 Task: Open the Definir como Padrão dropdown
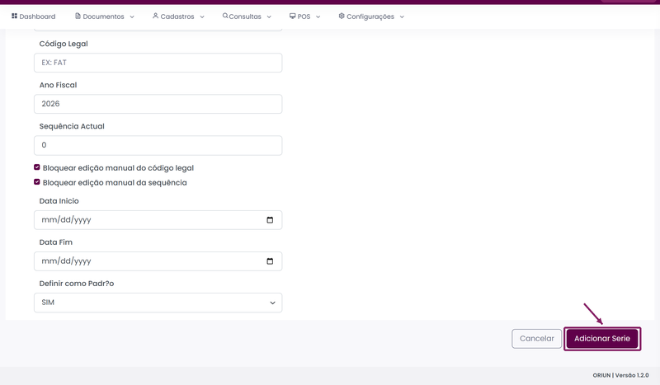[158, 303]
